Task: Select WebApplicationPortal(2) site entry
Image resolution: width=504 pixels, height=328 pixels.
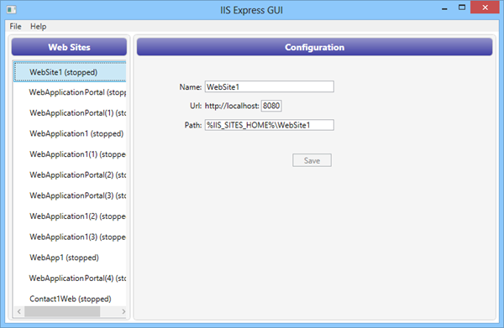Action: (x=70, y=175)
